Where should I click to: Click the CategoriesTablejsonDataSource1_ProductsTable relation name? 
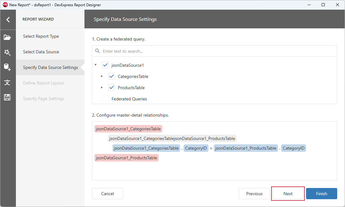[x=172, y=138]
